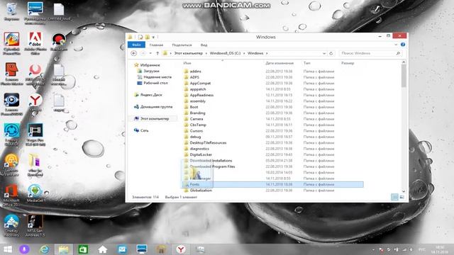Click the file list vertical scrollbar thumb
454x255 pixels.
pos(404,75)
